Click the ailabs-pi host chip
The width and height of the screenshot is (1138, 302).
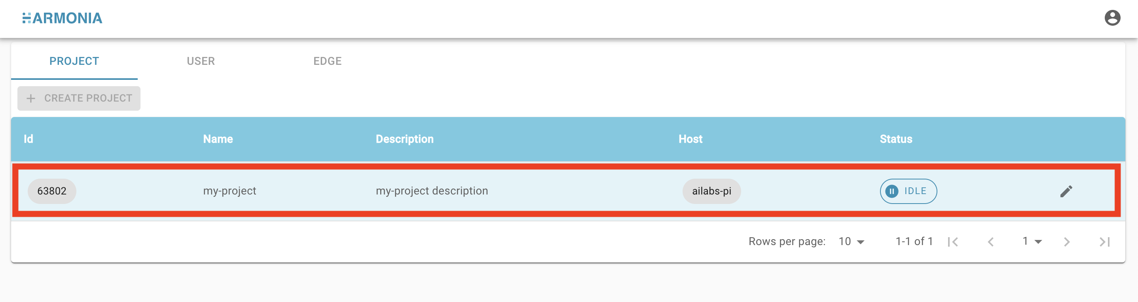(x=711, y=191)
